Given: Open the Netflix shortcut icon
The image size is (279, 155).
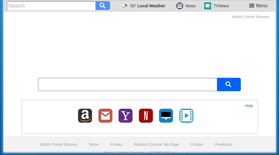Looking at the screenshot, I should (146, 116).
